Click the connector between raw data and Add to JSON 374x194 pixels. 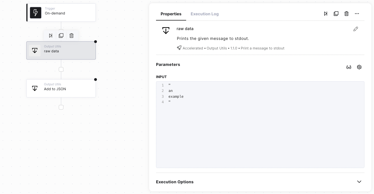pyautogui.click(x=61, y=69)
